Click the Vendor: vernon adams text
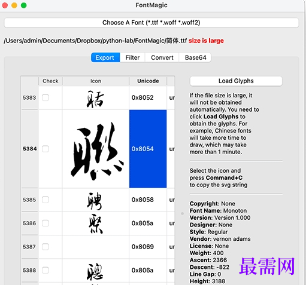This screenshot has height=285, width=306. tap(220, 239)
